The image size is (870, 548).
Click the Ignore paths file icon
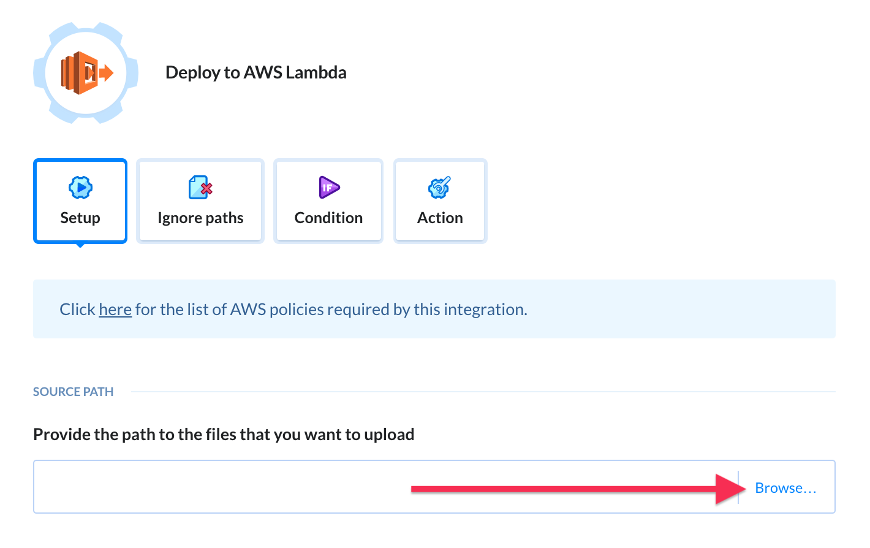(200, 188)
